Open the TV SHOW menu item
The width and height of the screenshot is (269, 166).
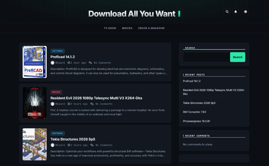tap(110, 28)
